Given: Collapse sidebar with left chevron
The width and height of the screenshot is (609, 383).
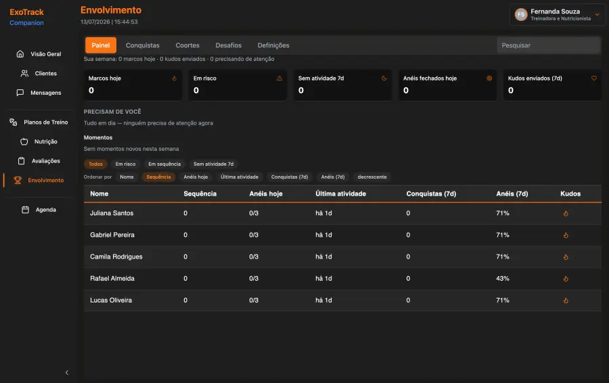Looking at the screenshot, I should coord(67,373).
